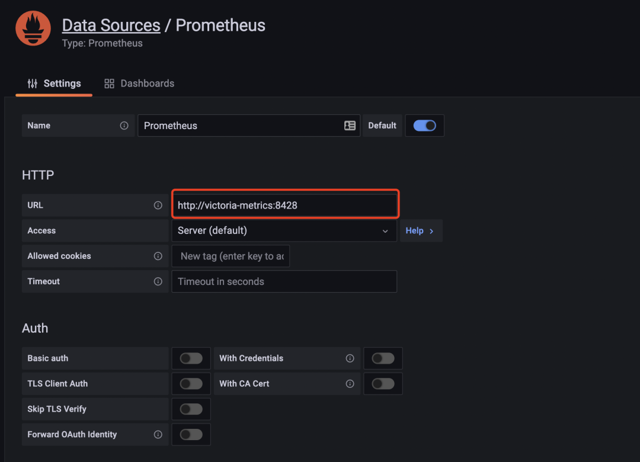This screenshot has height=462, width=640.
Task: Click the Allowed cookies info icon
Action: click(158, 256)
